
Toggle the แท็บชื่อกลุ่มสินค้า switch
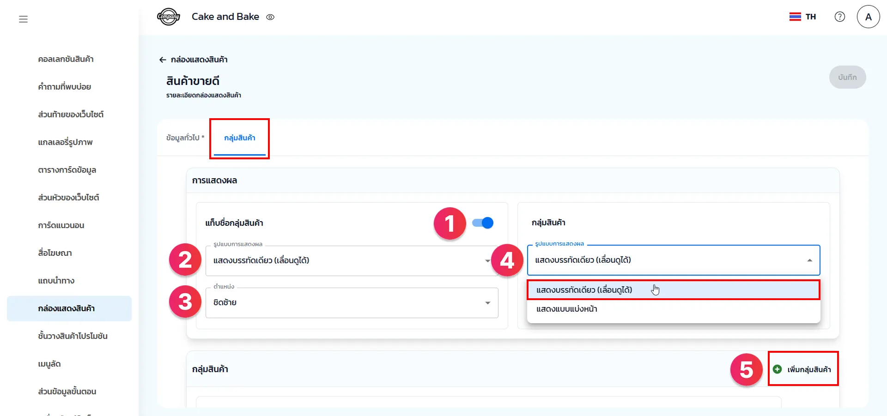point(483,223)
